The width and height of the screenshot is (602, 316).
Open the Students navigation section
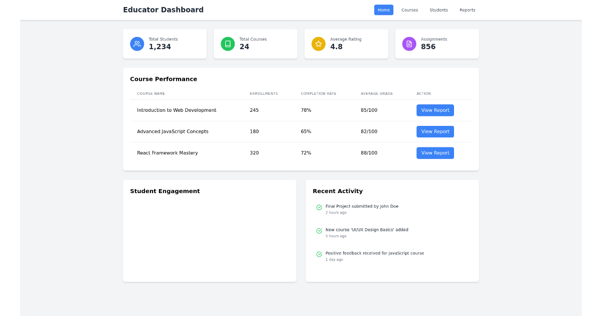tap(438, 10)
